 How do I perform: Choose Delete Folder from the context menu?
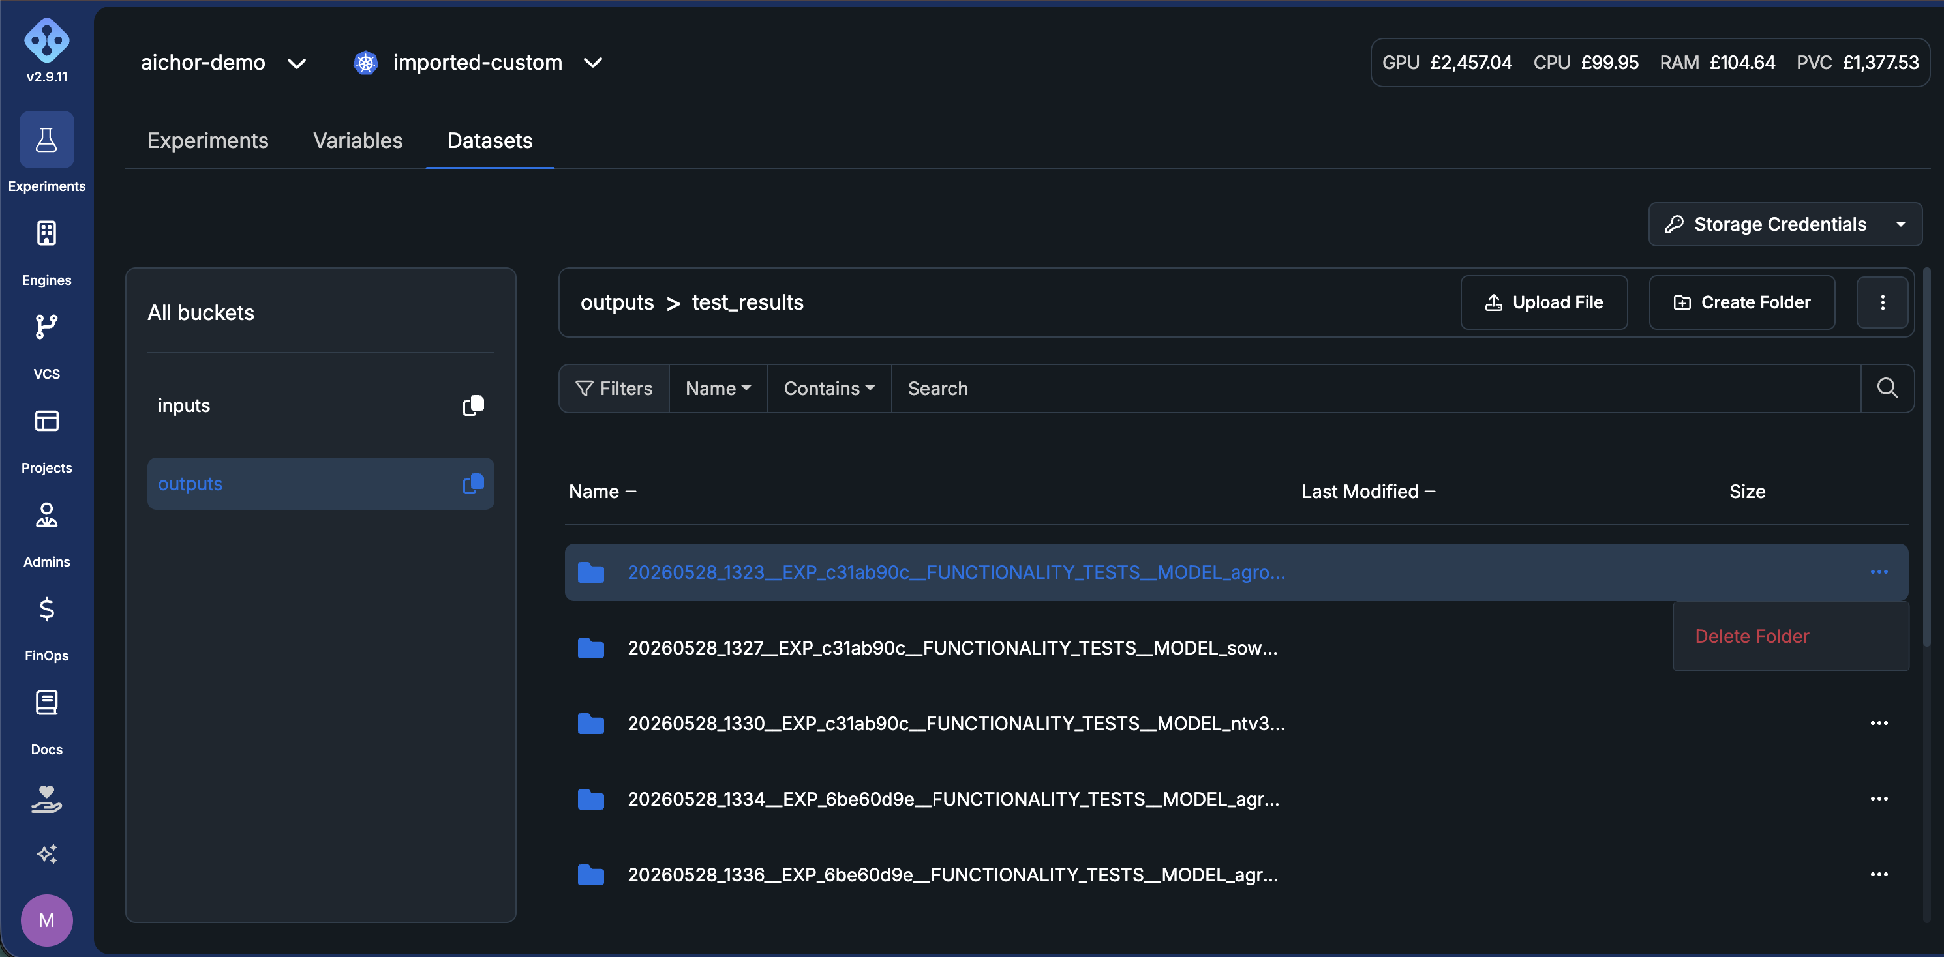pos(1752,636)
